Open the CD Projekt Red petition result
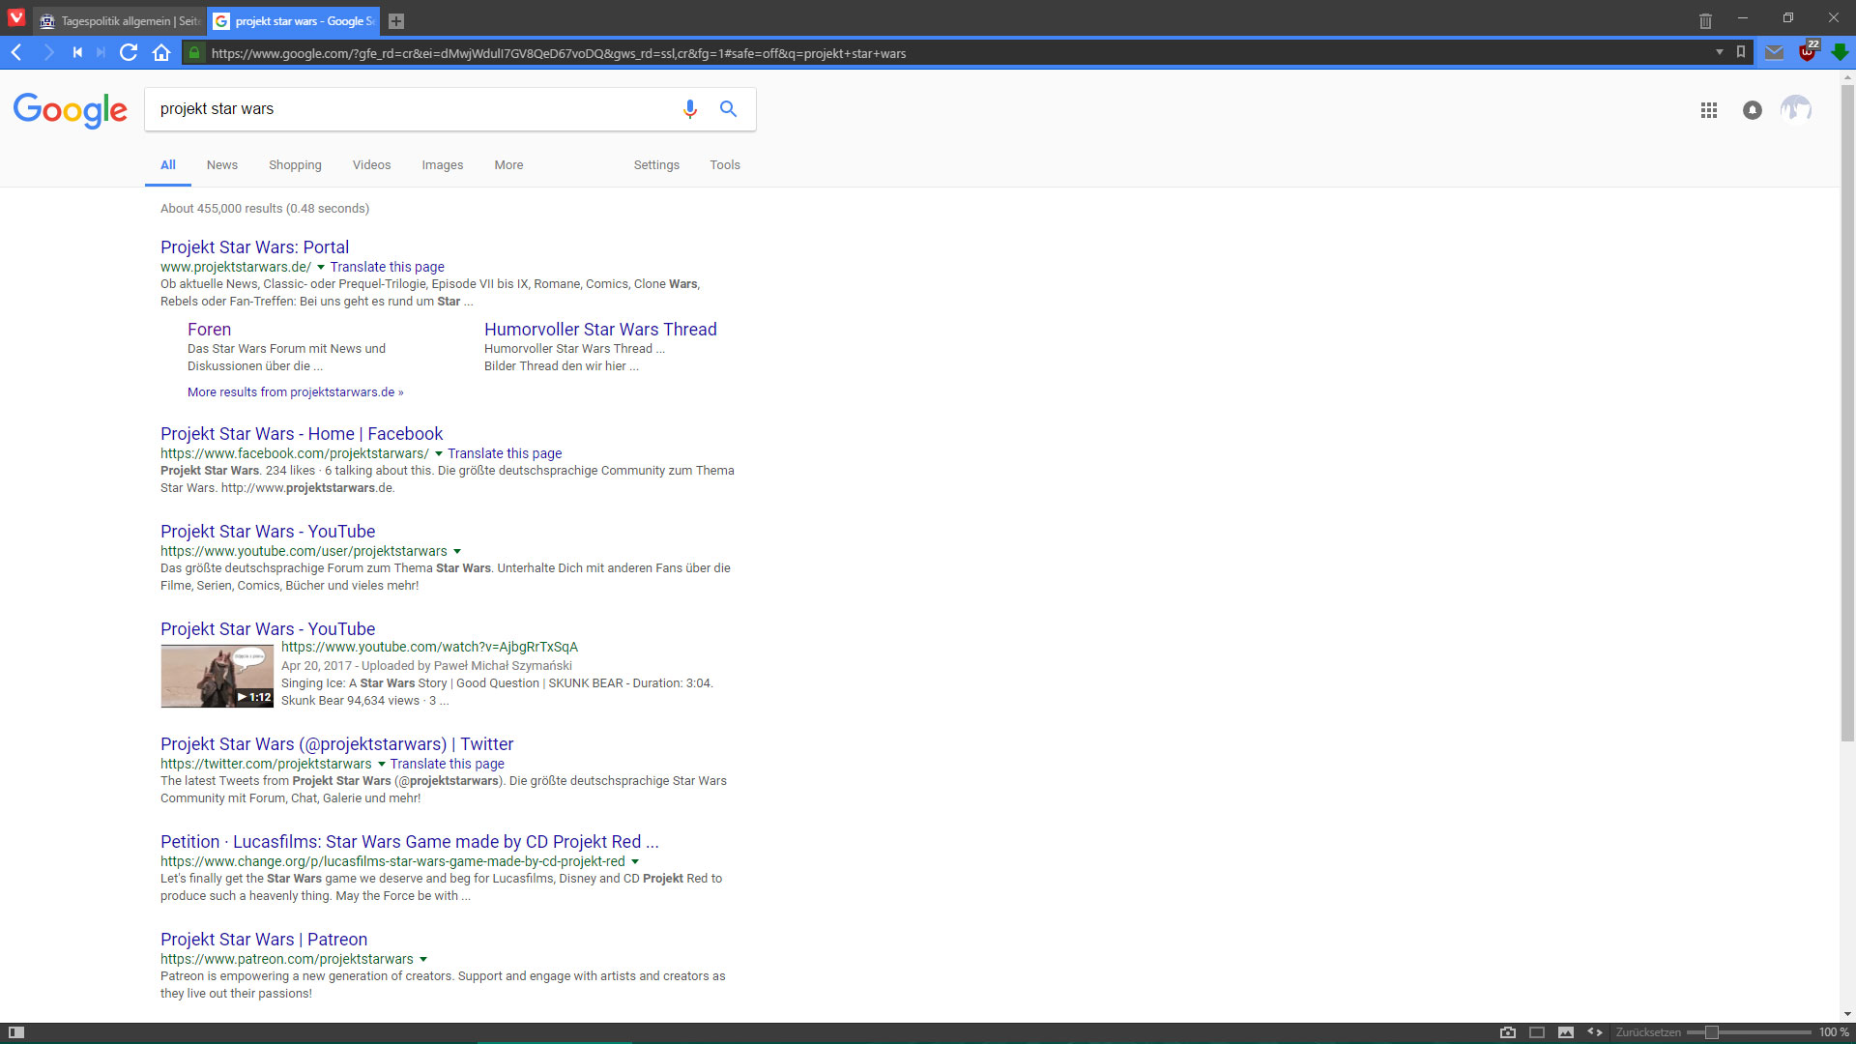This screenshot has width=1856, height=1044. coord(410,842)
